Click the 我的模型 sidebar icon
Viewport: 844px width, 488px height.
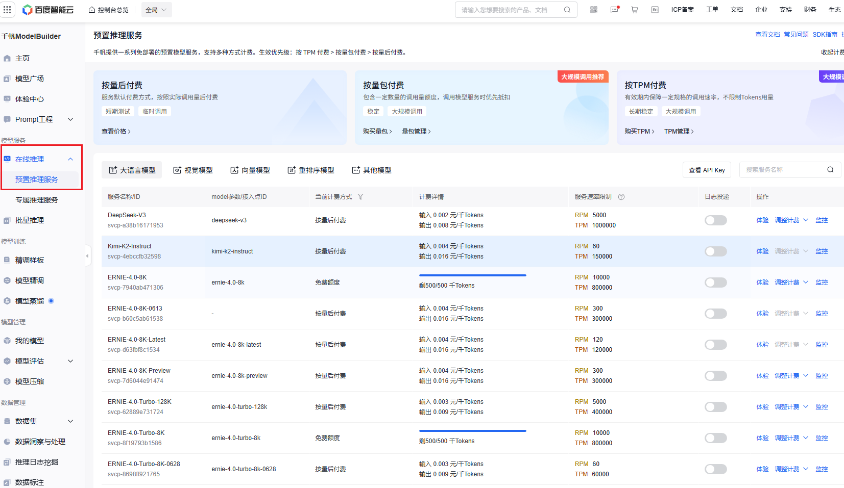click(x=7, y=341)
